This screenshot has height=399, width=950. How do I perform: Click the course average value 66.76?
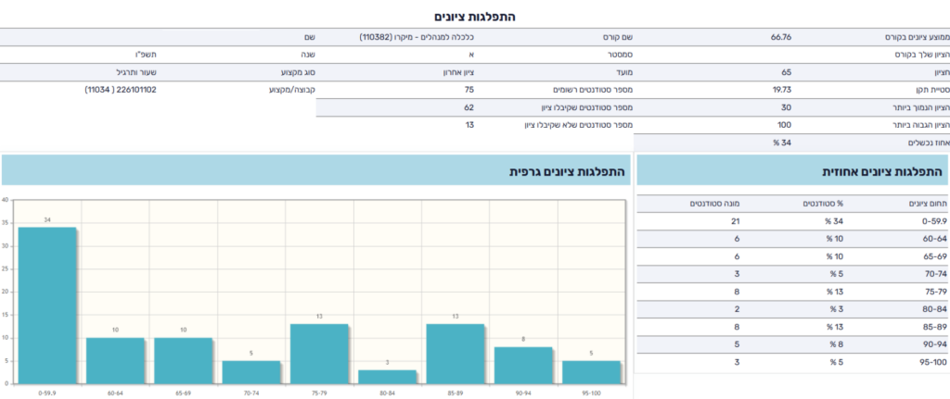[780, 37]
